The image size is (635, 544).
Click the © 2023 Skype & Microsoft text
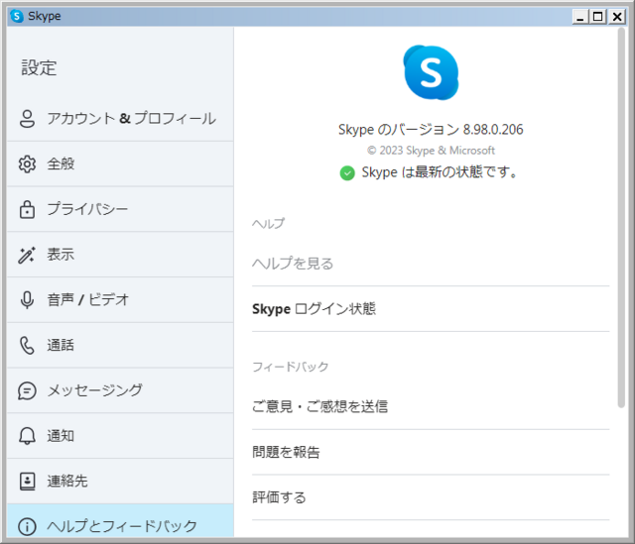point(431,151)
